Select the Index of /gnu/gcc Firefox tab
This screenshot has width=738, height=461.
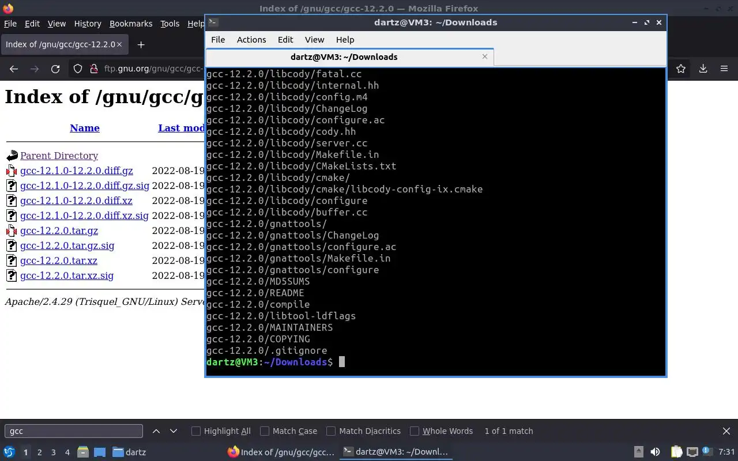[x=65, y=44]
